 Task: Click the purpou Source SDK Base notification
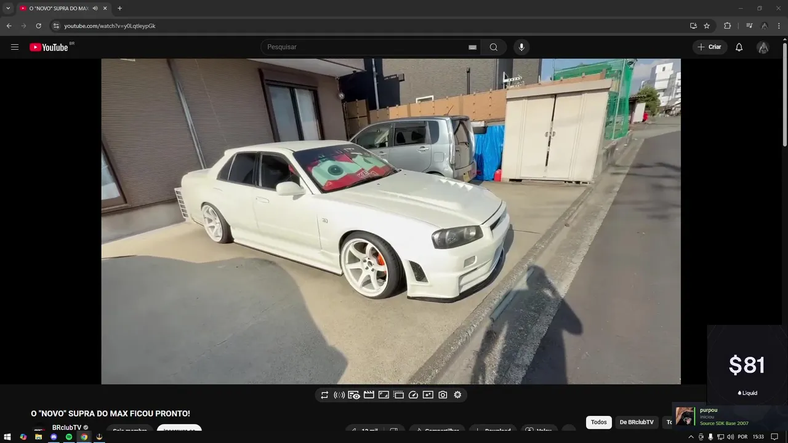730,417
